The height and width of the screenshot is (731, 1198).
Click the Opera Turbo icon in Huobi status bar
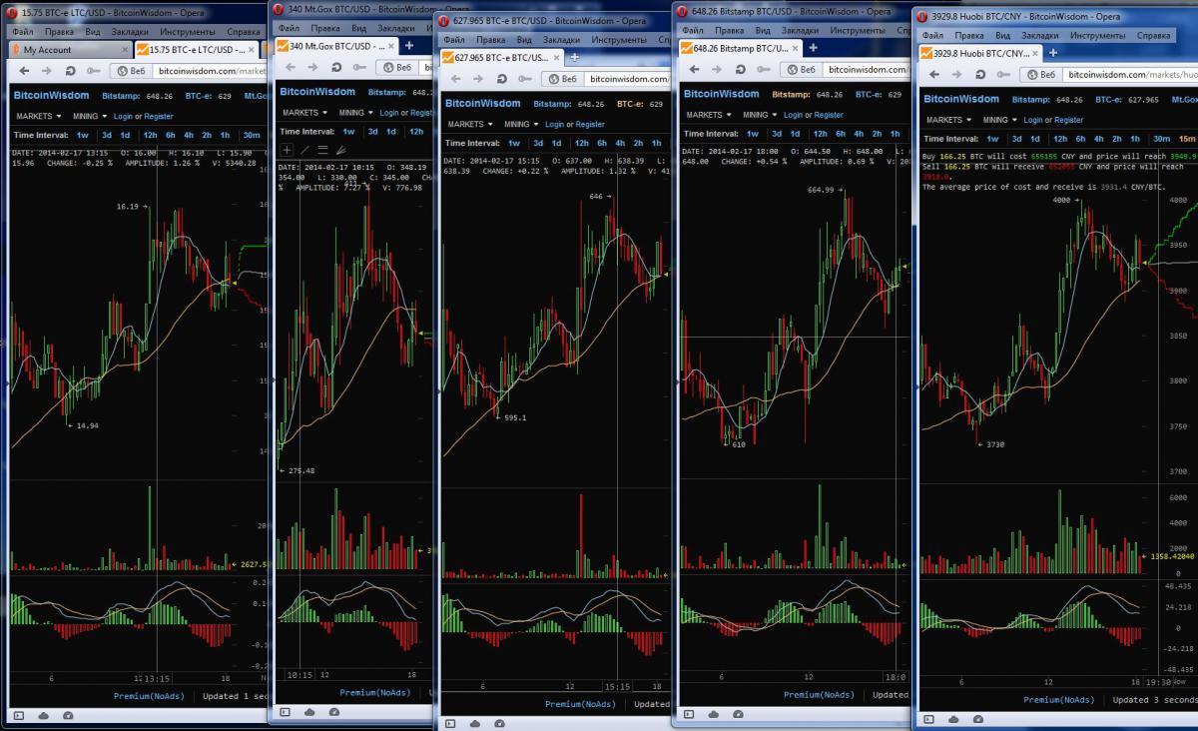point(977,720)
